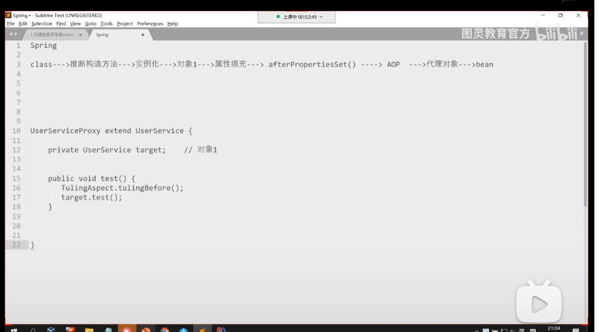
Task: Click the 21:04 taskbar clock
Action: (554, 328)
